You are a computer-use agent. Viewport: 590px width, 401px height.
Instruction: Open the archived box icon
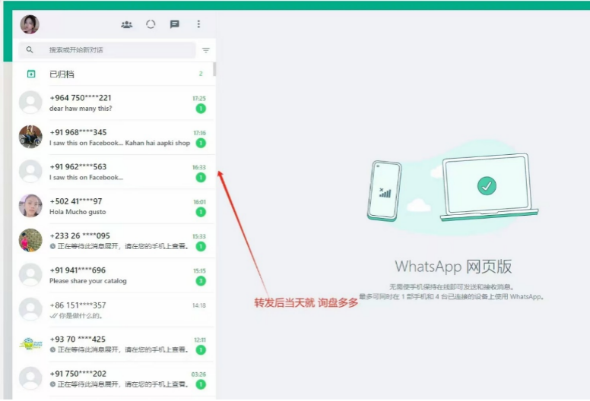(x=31, y=74)
